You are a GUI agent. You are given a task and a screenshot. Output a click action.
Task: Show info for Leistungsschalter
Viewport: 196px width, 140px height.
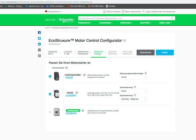click(84, 75)
